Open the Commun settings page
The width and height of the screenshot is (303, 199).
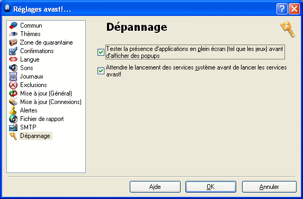(x=31, y=25)
